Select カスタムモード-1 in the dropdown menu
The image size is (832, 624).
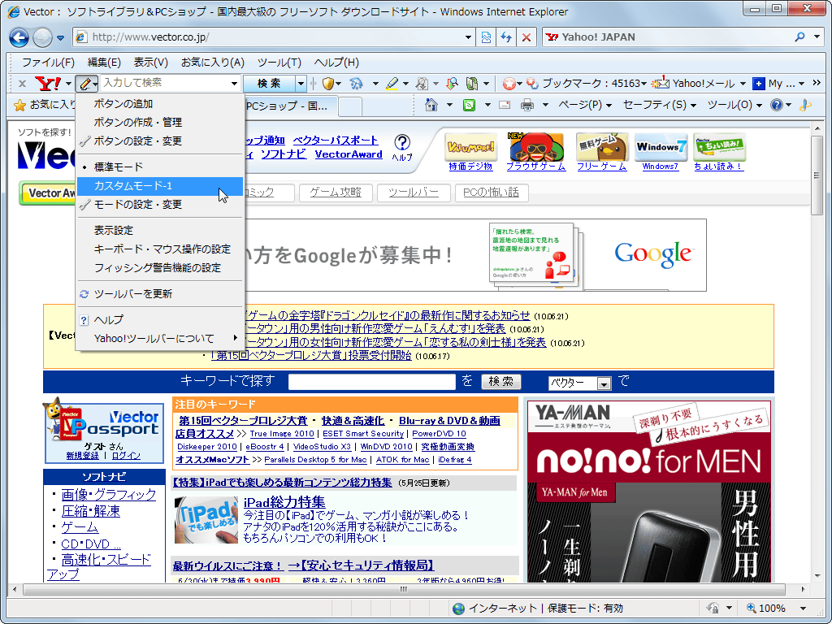[x=160, y=186]
